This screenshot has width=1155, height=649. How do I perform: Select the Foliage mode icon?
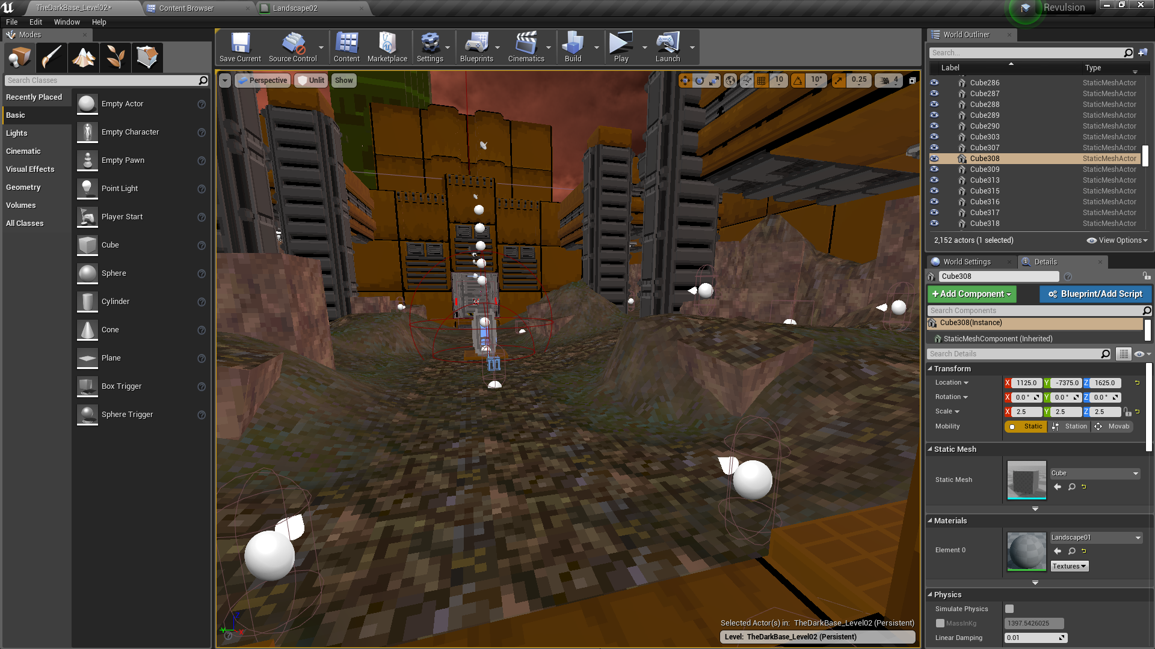tap(115, 58)
